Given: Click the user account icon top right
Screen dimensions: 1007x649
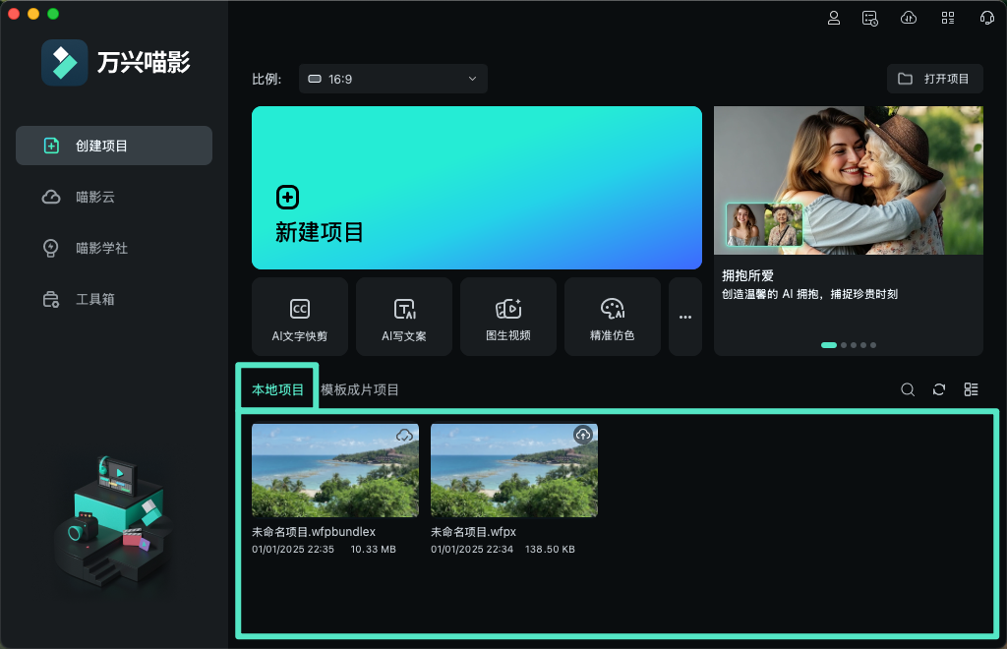Looking at the screenshot, I should tap(834, 17).
